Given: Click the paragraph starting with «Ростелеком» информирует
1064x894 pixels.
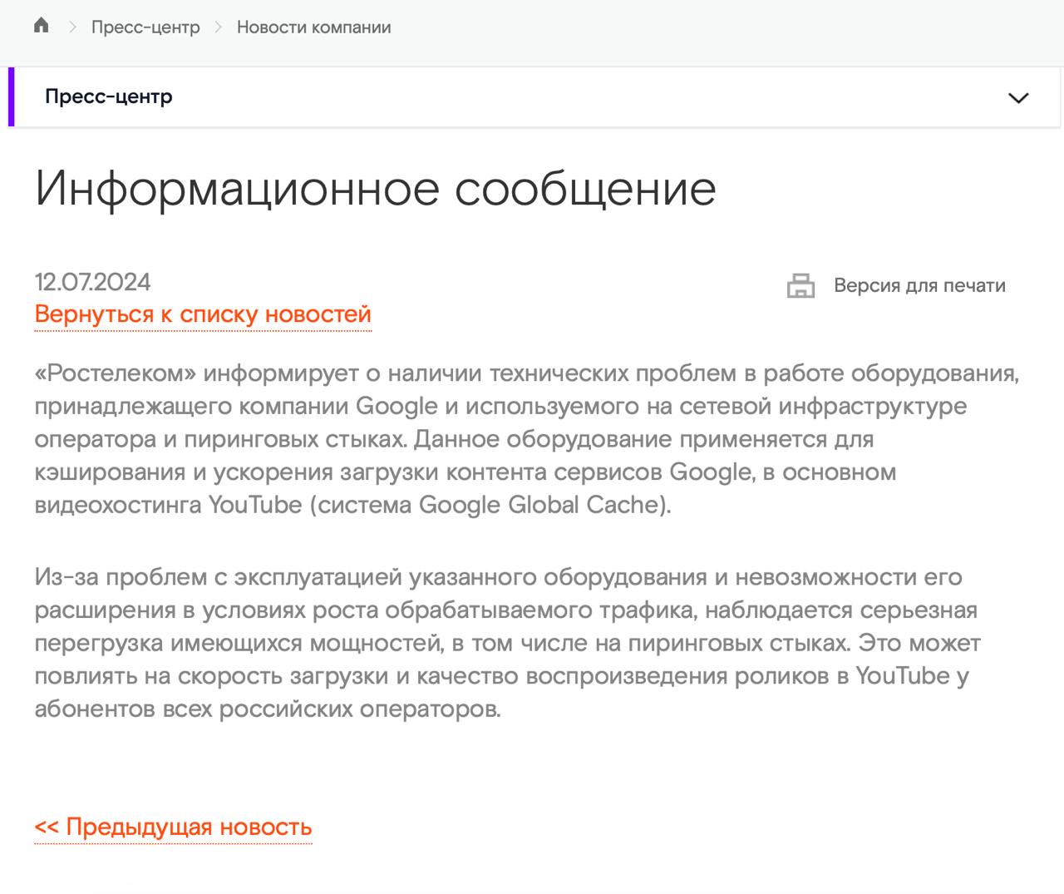Looking at the screenshot, I should coord(527,439).
